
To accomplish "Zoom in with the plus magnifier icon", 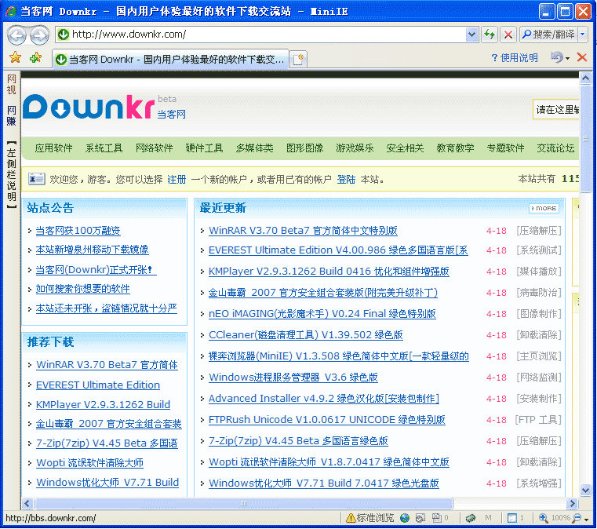I will pos(544,518).
